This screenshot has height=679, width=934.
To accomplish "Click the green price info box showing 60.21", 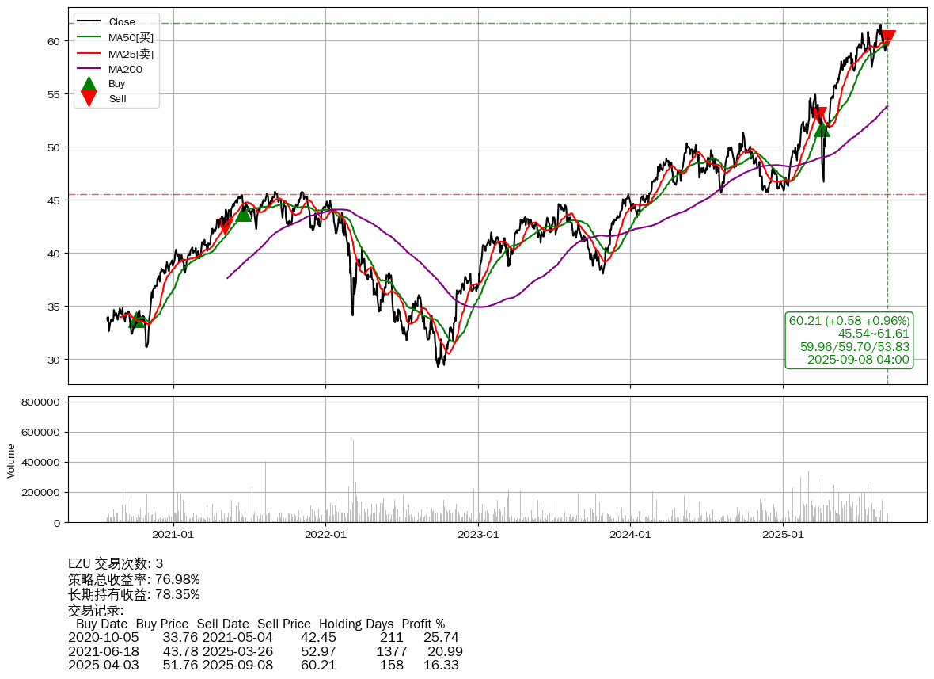I will [849, 340].
